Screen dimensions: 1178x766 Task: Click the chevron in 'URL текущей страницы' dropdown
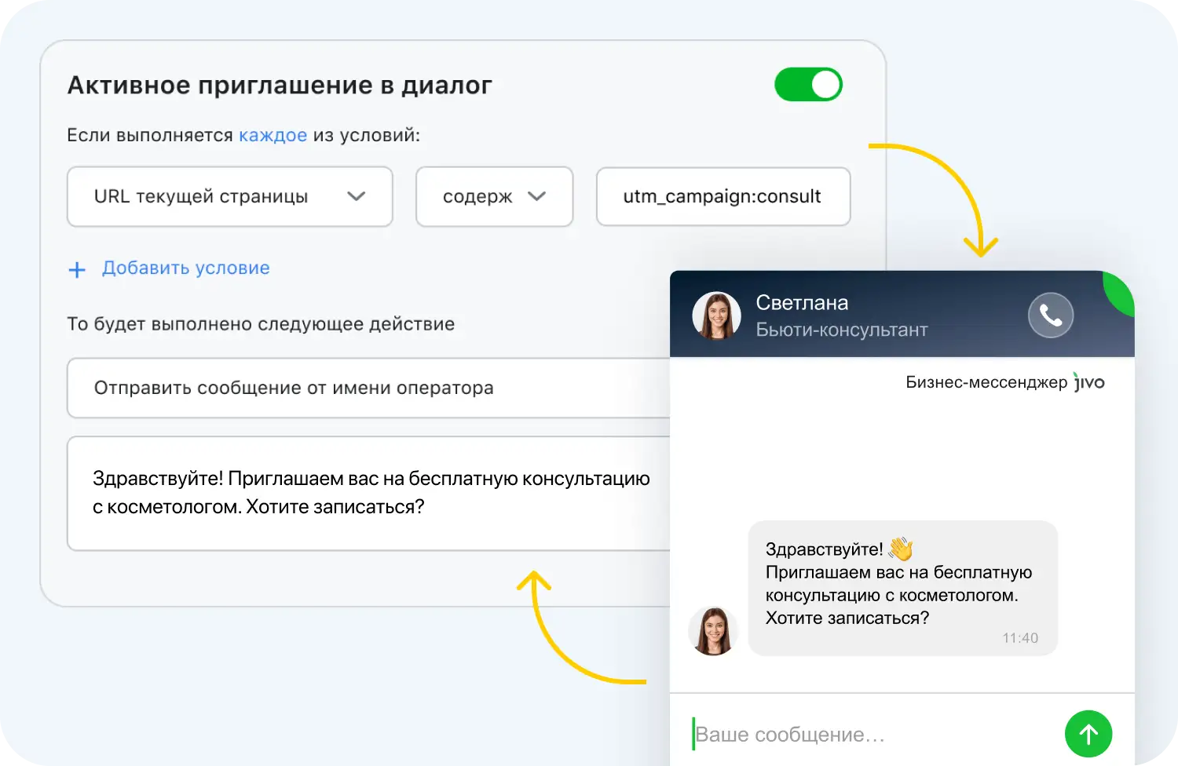pyautogui.click(x=357, y=196)
